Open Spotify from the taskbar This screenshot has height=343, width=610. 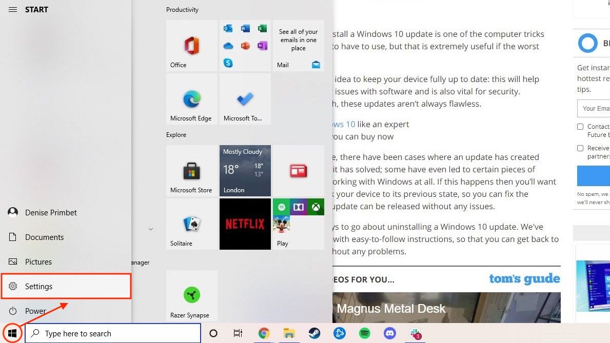(365, 333)
